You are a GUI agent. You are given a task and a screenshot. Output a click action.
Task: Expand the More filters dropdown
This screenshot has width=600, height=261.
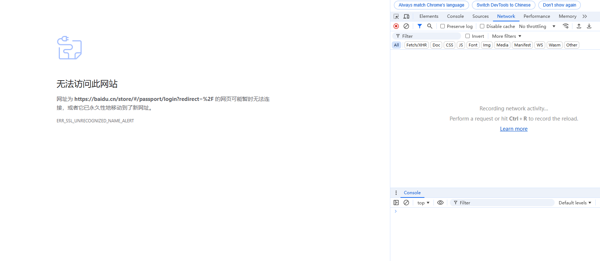pyautogui.click(x=507, y=36)
